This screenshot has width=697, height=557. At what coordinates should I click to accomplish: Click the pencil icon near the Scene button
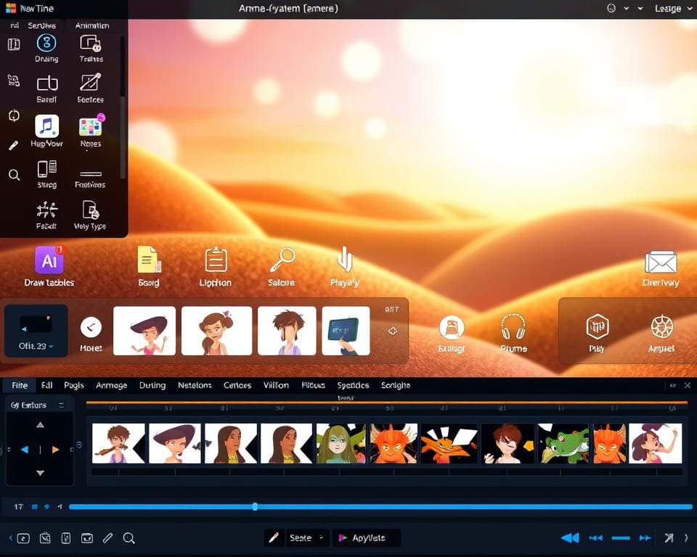(274, 537)
